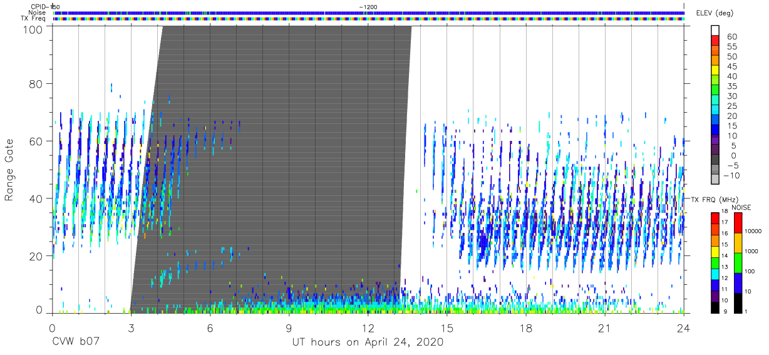Select the black NOISE swatch between 10 and 1

tap(738, 303)
